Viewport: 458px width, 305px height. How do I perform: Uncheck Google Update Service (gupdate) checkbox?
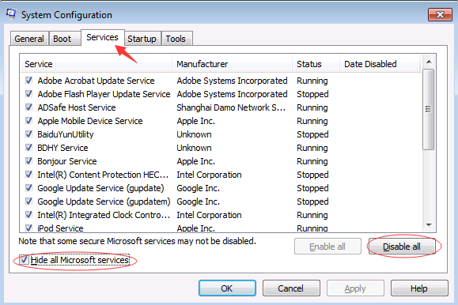28,188
